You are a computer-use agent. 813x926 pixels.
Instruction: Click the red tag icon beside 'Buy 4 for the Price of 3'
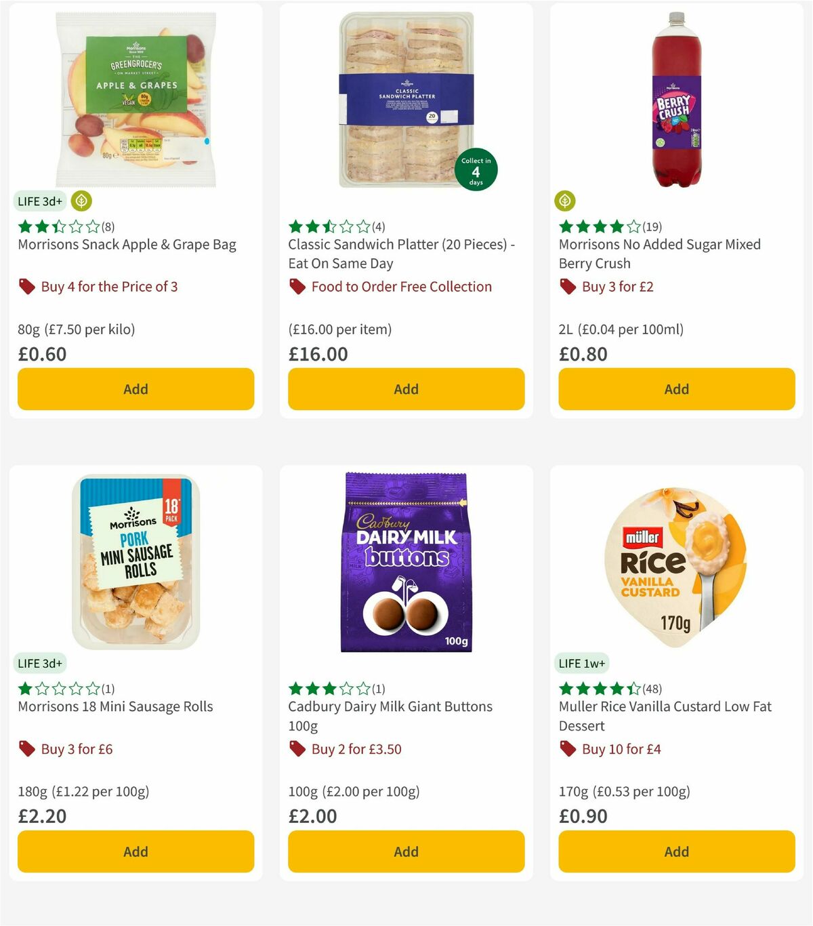tap(26, 287)
